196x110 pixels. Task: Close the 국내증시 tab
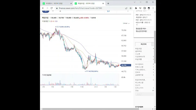(x=71, y=4)
